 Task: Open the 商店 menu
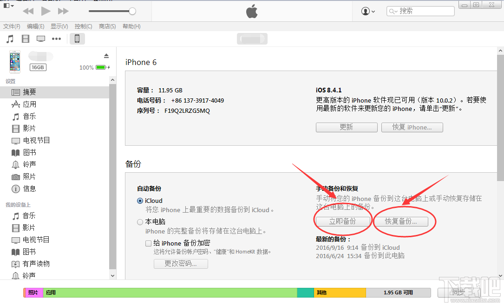(107, 26)
